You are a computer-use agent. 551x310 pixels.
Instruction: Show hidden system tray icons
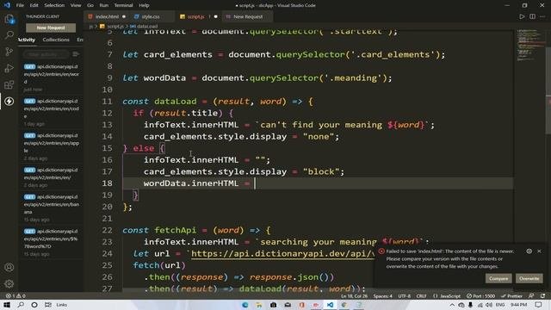tap(452, 305)
